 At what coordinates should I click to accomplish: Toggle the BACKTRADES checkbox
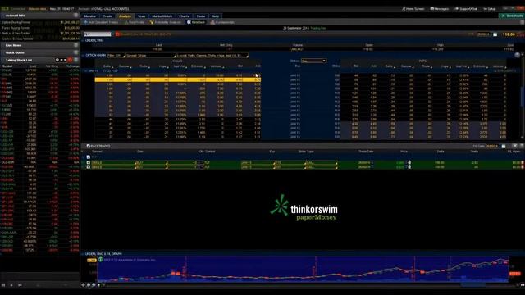[x=89, y=146]
